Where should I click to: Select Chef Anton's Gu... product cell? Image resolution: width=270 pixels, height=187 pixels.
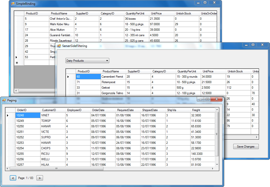pyautogui.click(x=62, y=18)
